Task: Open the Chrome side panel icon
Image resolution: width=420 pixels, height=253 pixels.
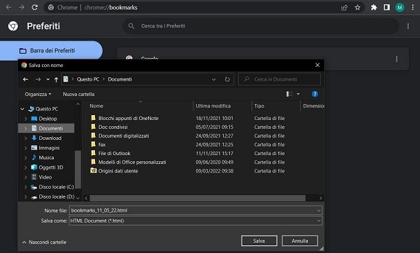Action: tap(386, 8)
